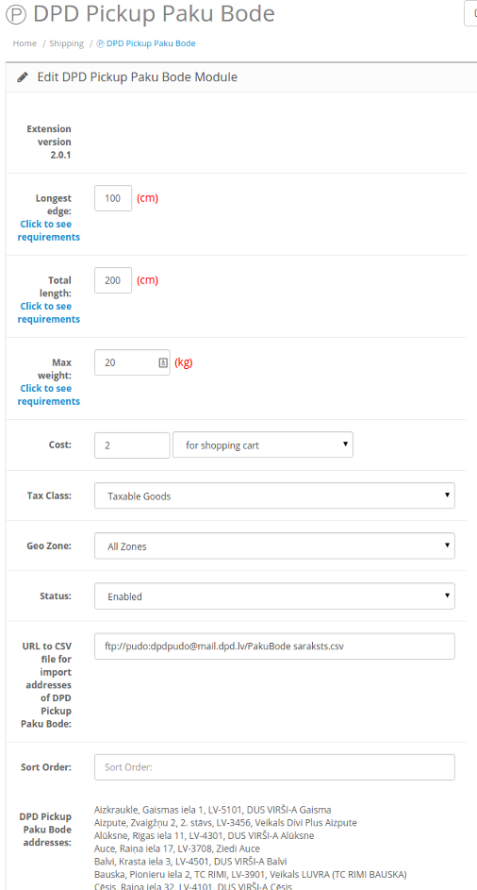Click 'DPD Pickup Paku Bode addresses:' label
This screenshot has height=890, width=477.
coord(45,830)
